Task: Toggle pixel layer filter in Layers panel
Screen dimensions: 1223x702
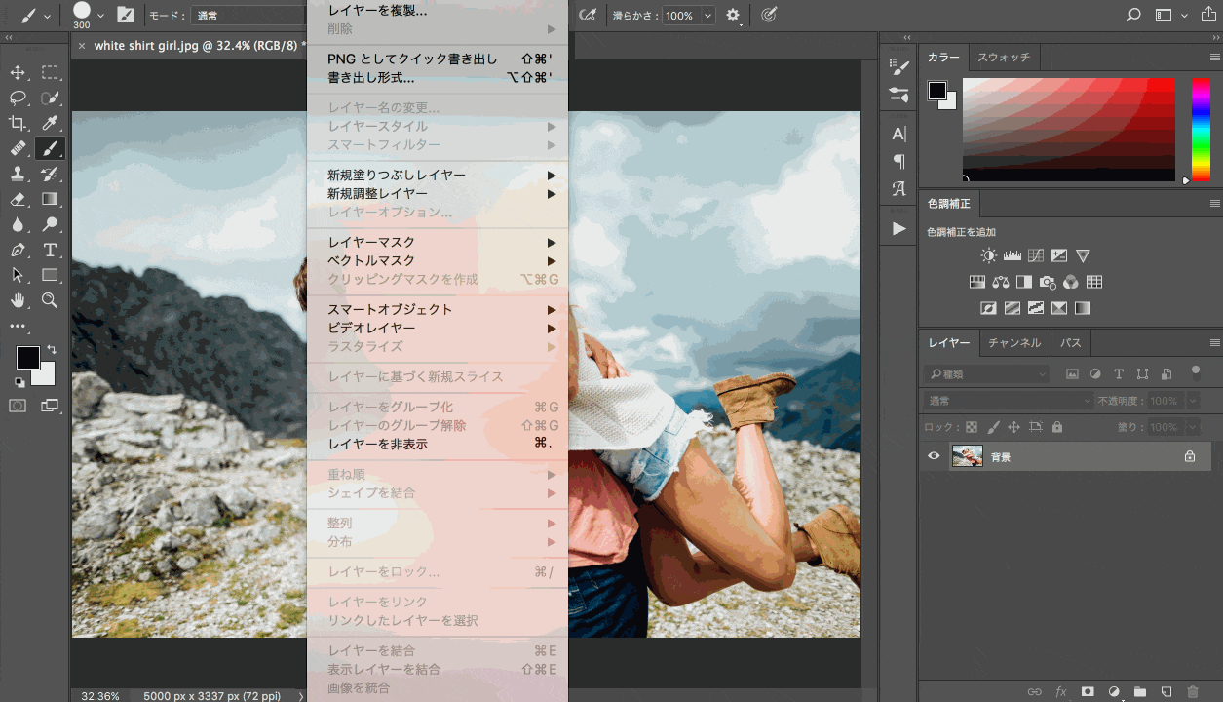Action: 1073,374
